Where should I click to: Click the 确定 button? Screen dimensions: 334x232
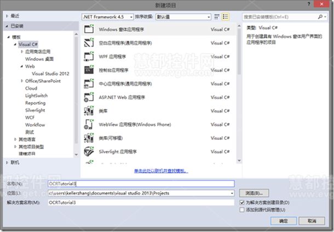coord(283,221)
